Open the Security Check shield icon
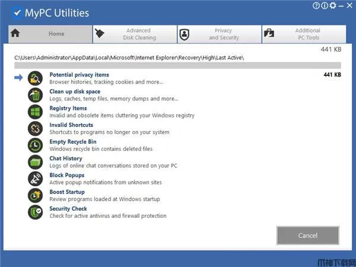The height and width of the screenshot is (267, 356). tap(35, 212)
